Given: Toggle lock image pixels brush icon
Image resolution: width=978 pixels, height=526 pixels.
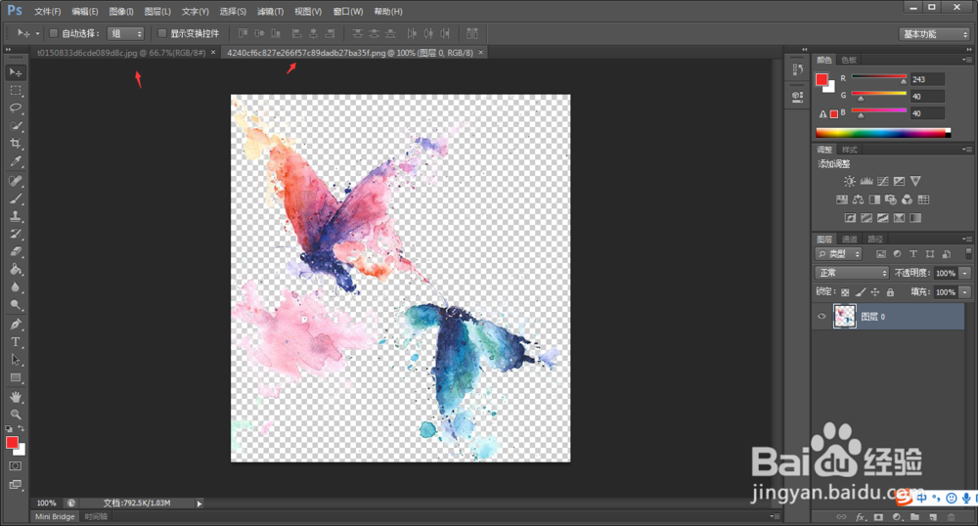Looking at the screenshot, I should [860, 291].
